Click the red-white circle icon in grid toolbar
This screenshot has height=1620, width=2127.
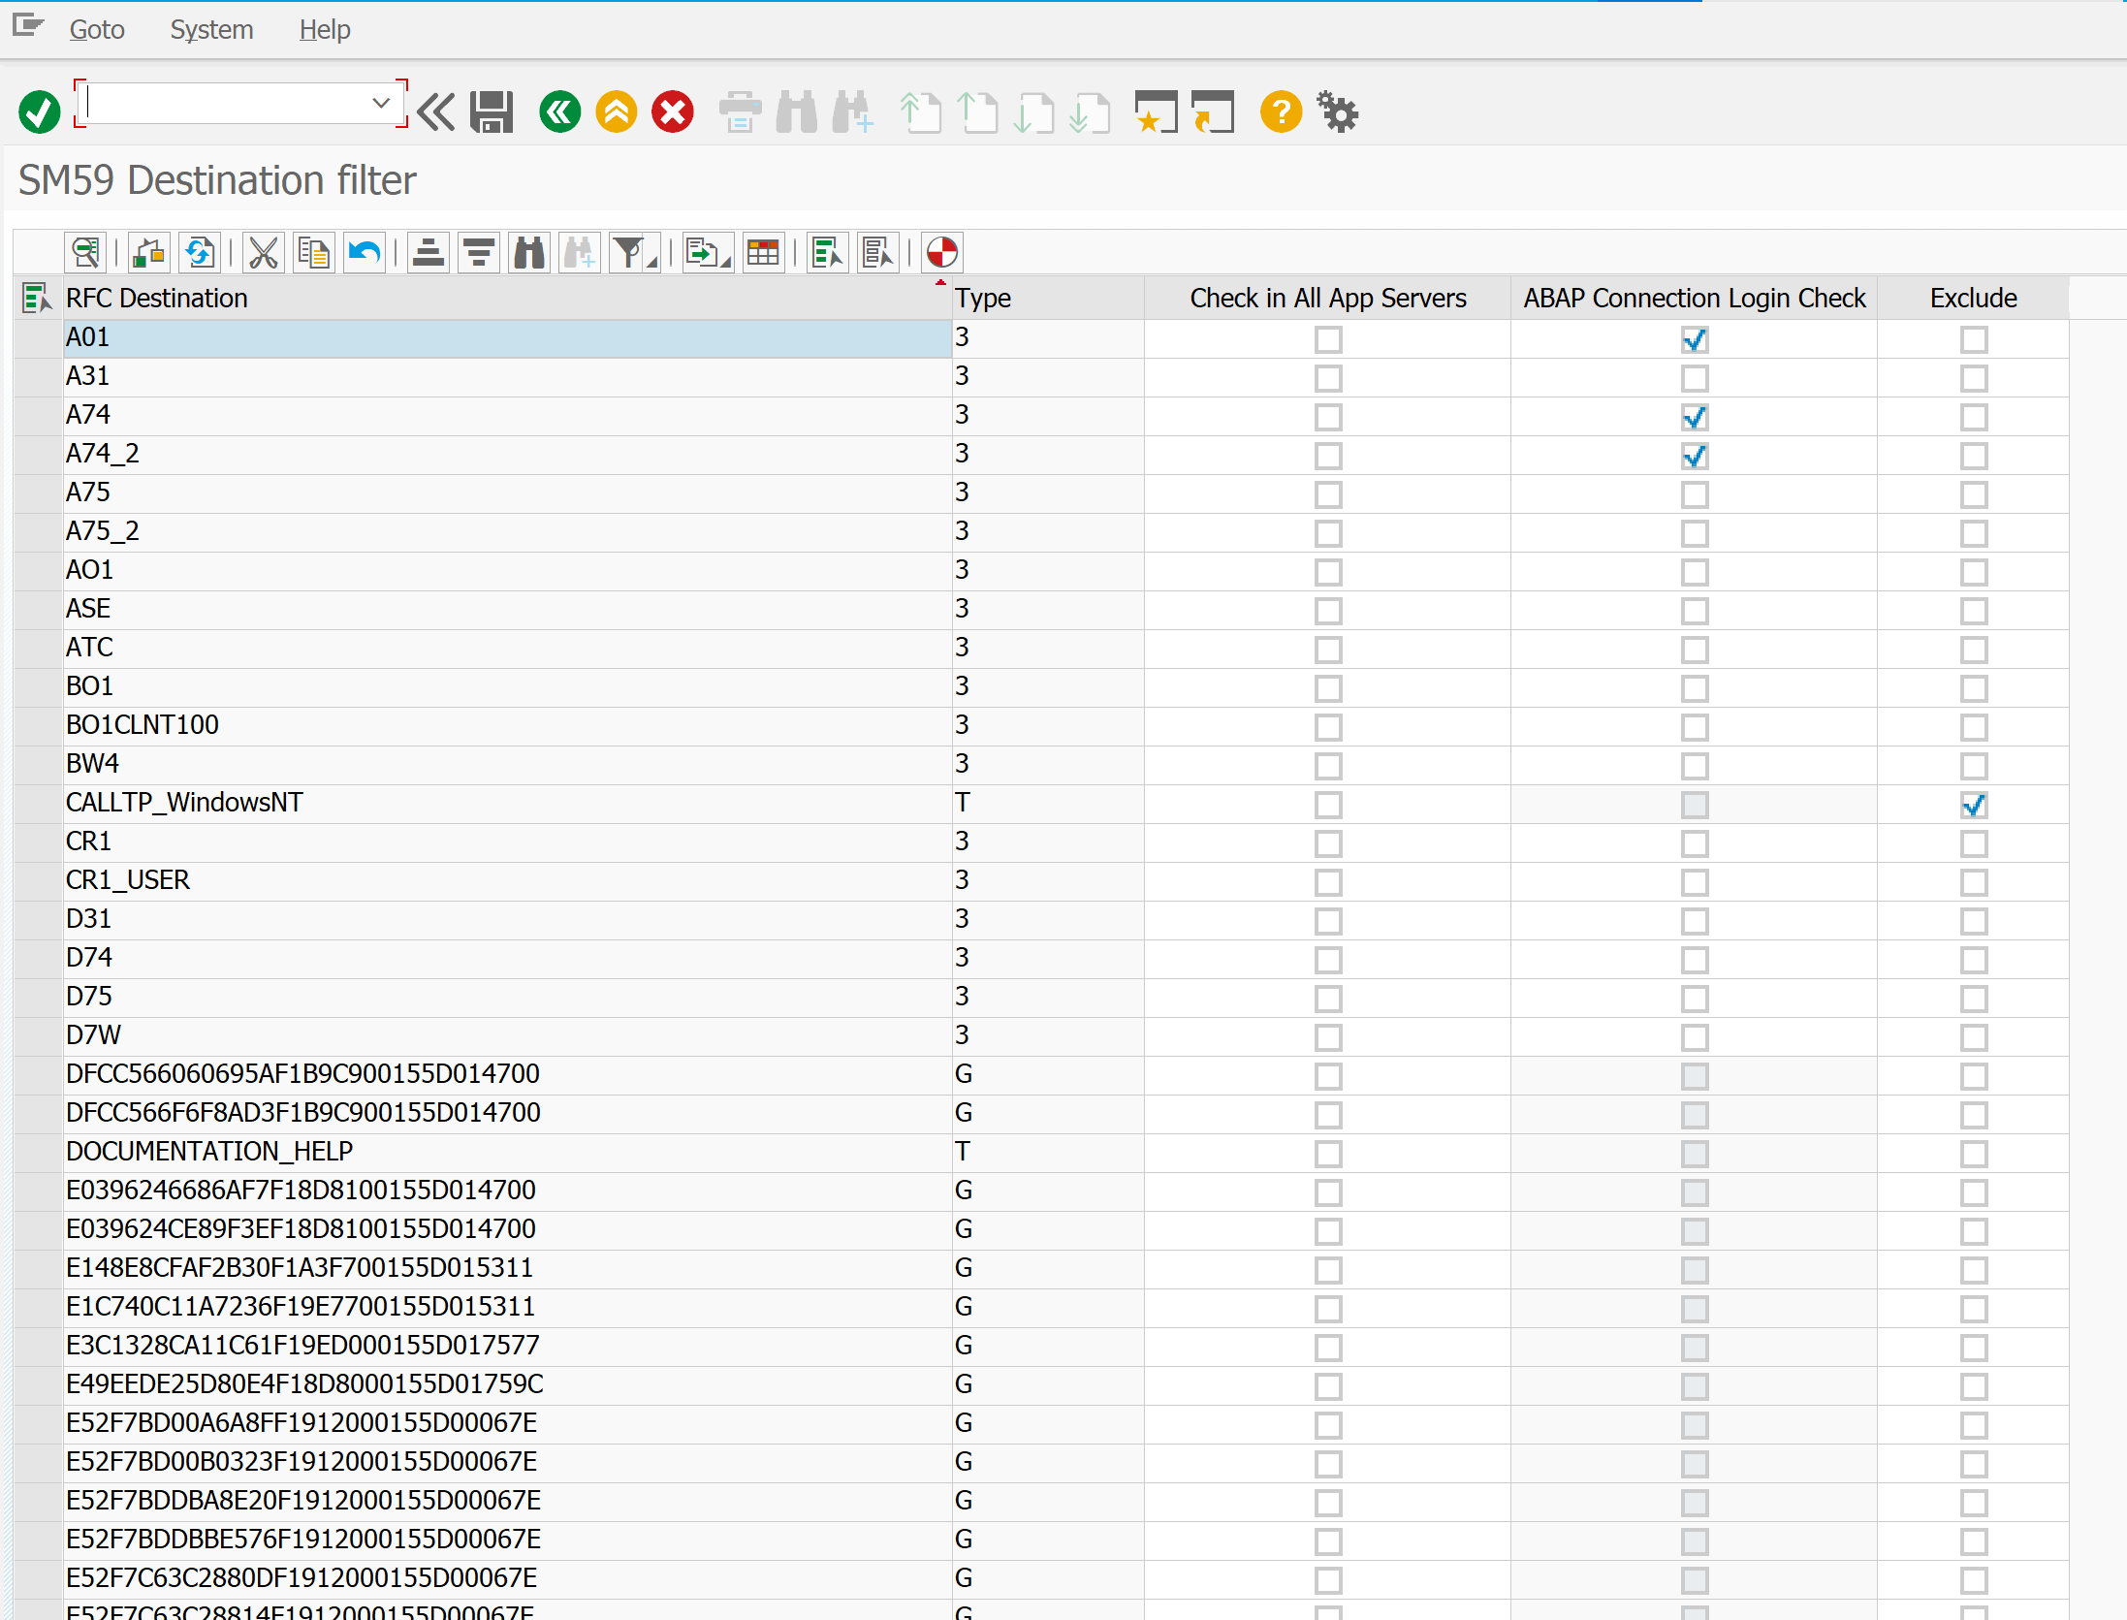pyautogui.click(x=941, y=253)
